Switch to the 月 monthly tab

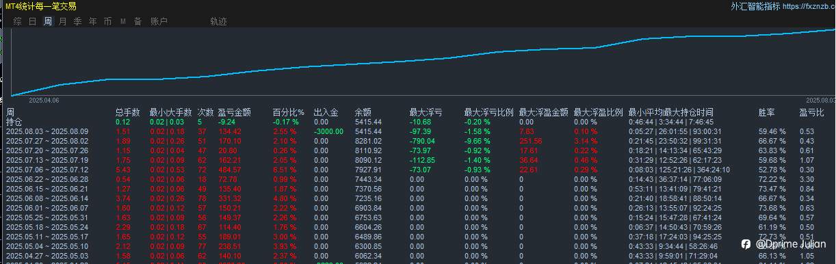[62, 21]
